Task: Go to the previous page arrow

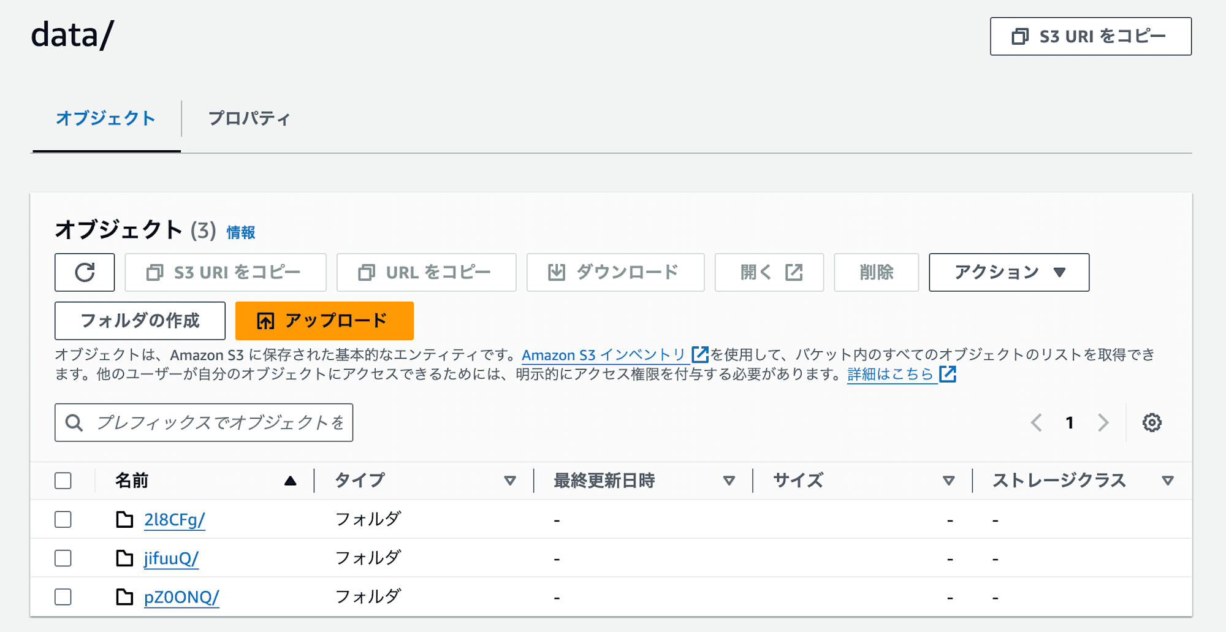Action: (1037, 422)
